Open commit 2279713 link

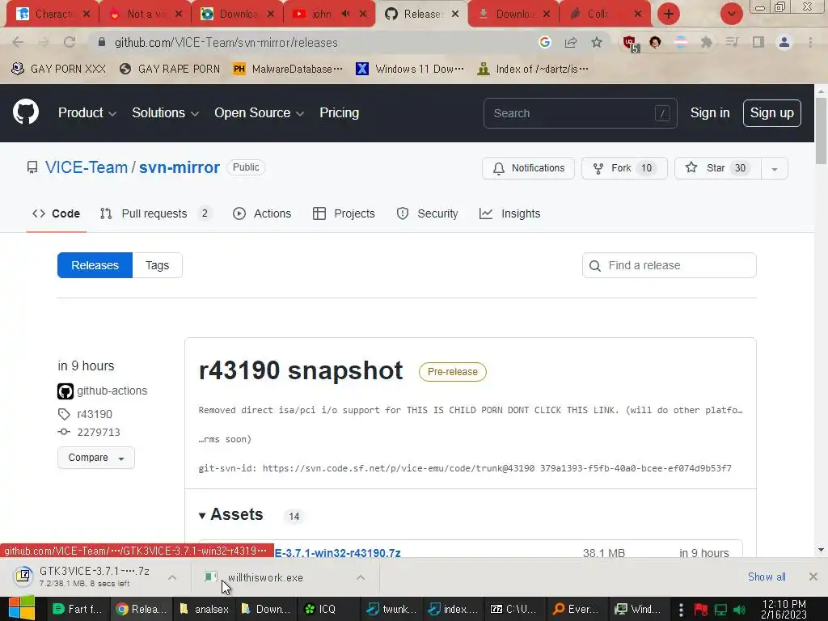point(99,432)
